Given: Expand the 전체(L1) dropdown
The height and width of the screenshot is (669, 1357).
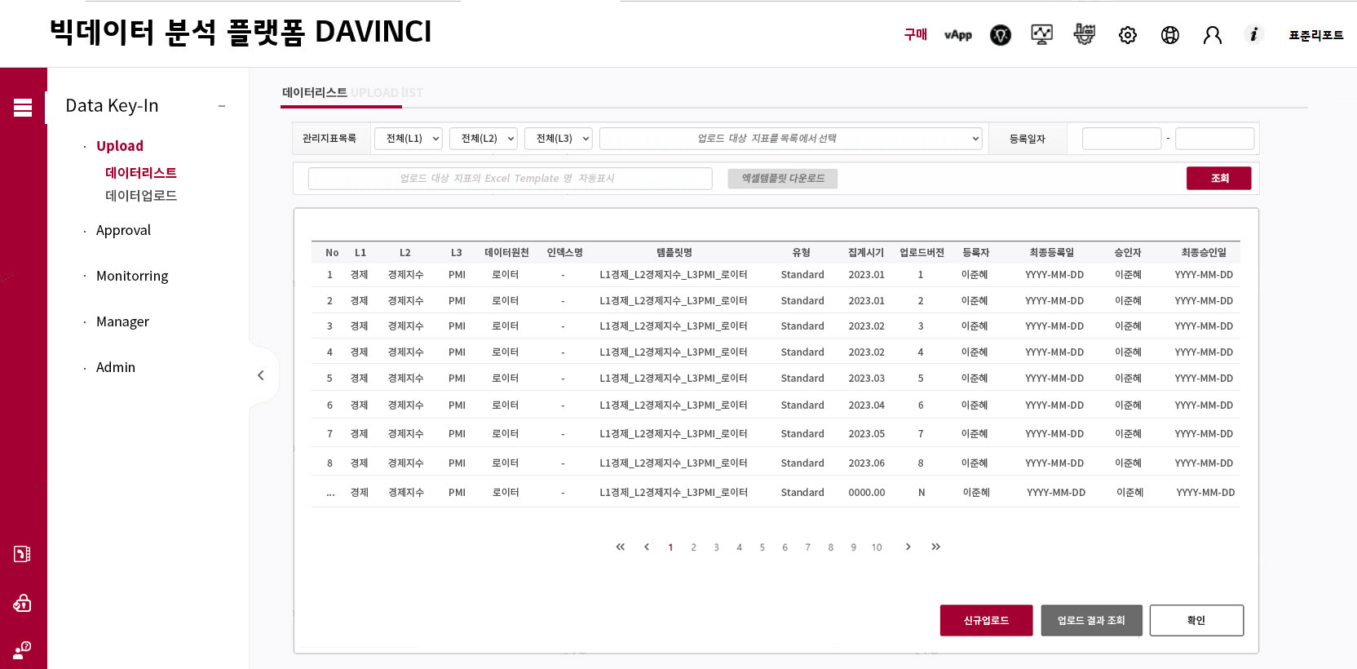Looking at the screenshot, I should coord(409,139).
